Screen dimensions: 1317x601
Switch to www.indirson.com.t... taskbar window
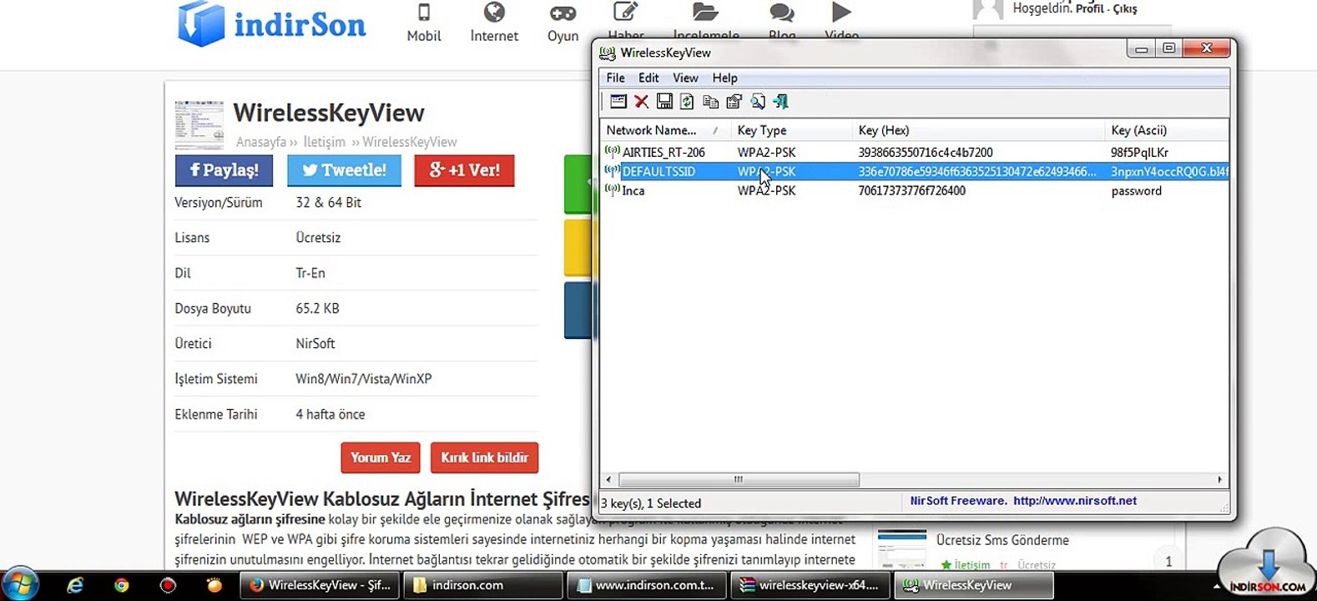[647, 585]
